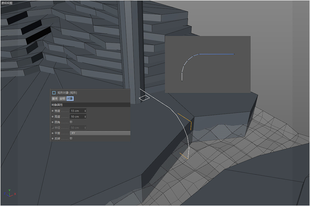
Task: Open the 平面 dropdown showing XY
Action: pos(100,133)
